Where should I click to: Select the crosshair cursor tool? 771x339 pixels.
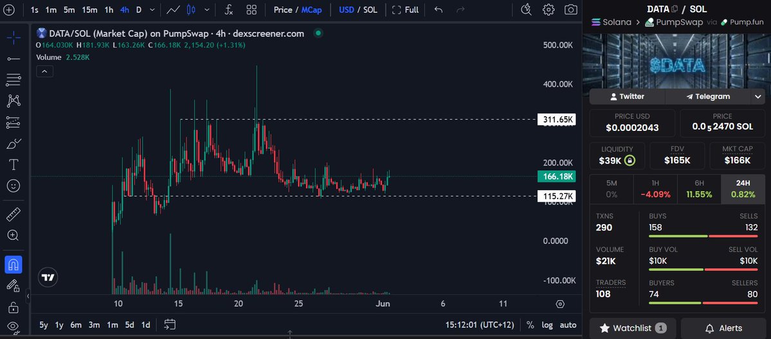14,38
